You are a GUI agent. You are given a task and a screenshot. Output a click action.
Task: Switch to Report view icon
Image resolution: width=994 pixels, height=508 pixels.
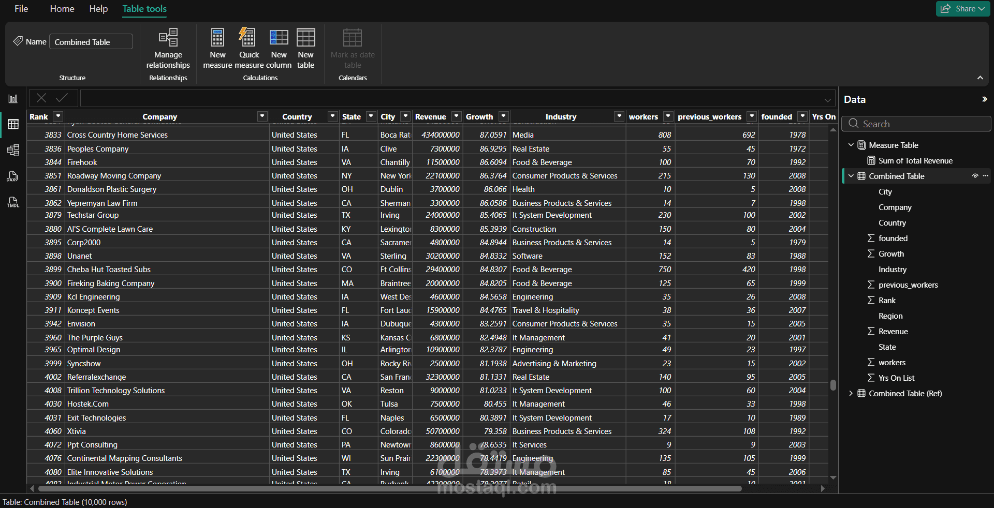click(13, 99)
